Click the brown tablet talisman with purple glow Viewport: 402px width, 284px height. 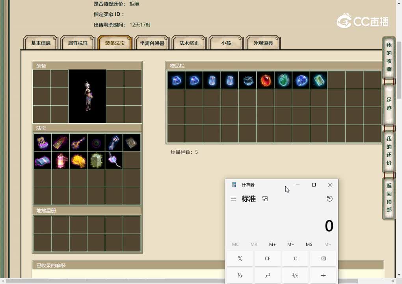tap(61, 142)
